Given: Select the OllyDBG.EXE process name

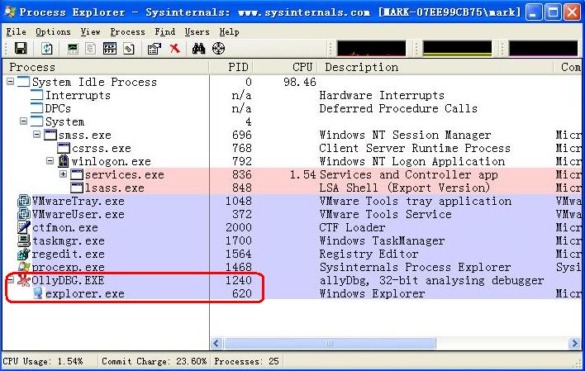Looking at the screenshot, I should [68, 280].
